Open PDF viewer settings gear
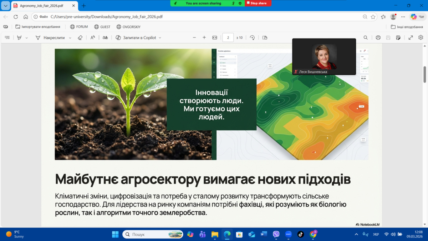Image resolution: width=428 pixels, height=241 pixels. [x=421, y=37]
